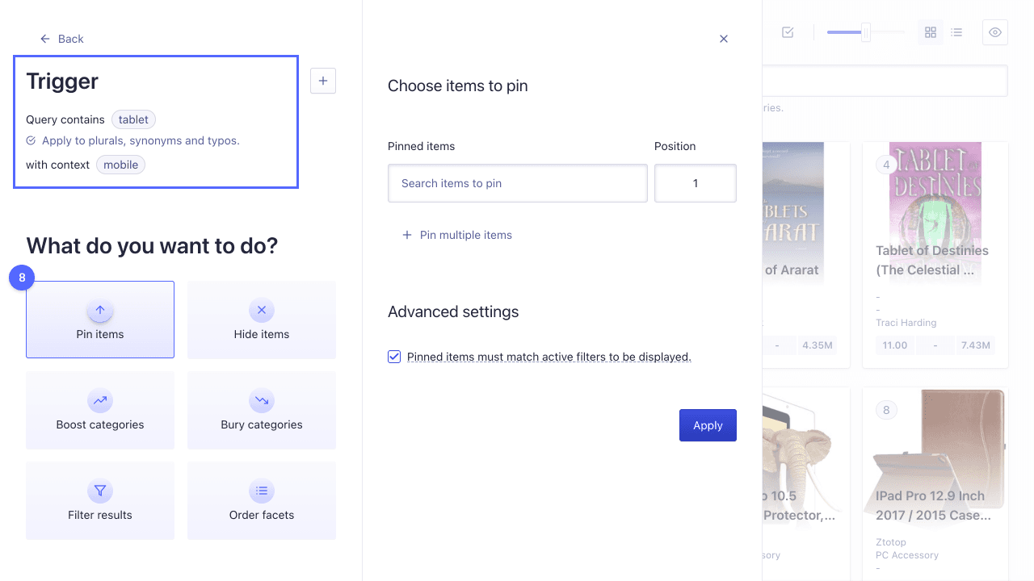Open the Filter results action

(x=100, y=500)
